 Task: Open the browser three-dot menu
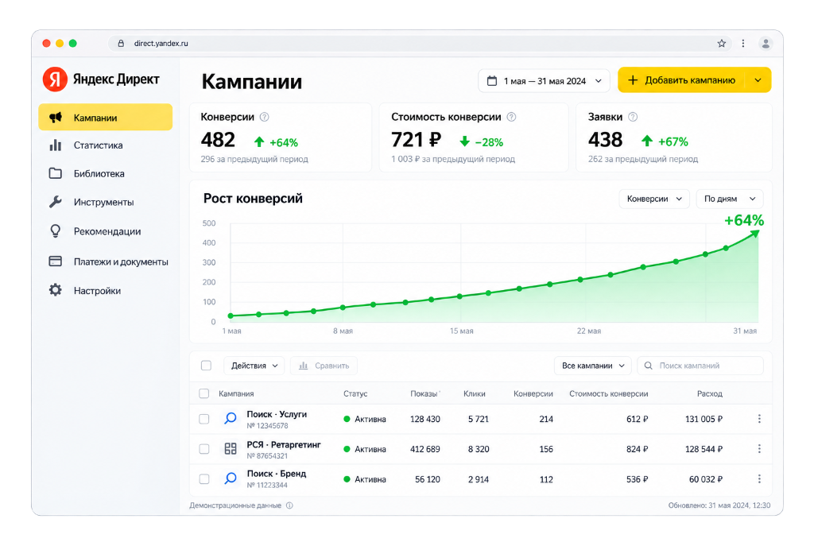pos(743,44)
